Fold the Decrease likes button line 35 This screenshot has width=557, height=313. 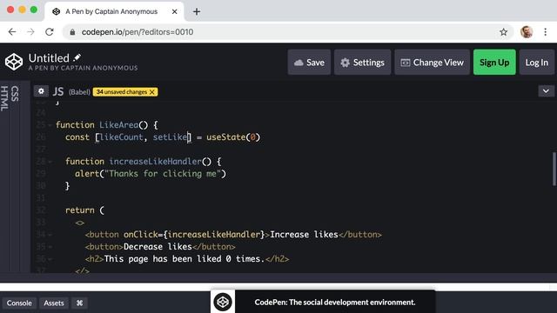pyautogui.click(x=50, y=247)
